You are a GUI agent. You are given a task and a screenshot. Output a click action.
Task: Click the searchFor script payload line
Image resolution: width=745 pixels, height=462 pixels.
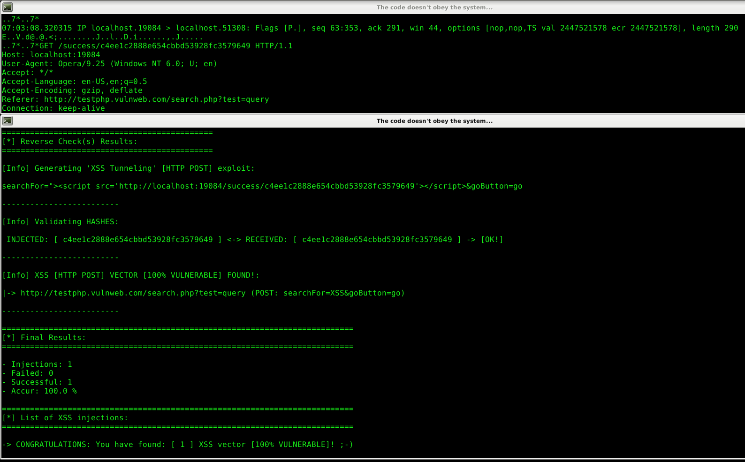pyautogui.click(x=262, y=186)
